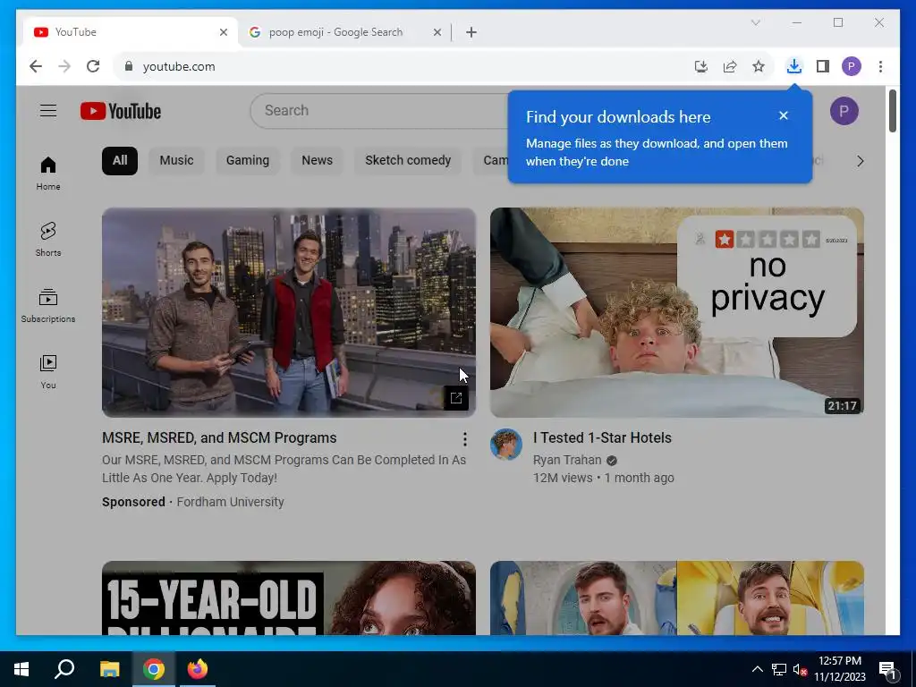Open the network tray icon
916x687 pixels.
(x=779, y=669)
